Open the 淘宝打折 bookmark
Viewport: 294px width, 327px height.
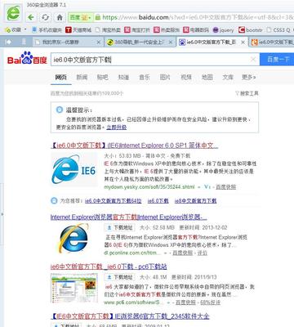[137, 29]
